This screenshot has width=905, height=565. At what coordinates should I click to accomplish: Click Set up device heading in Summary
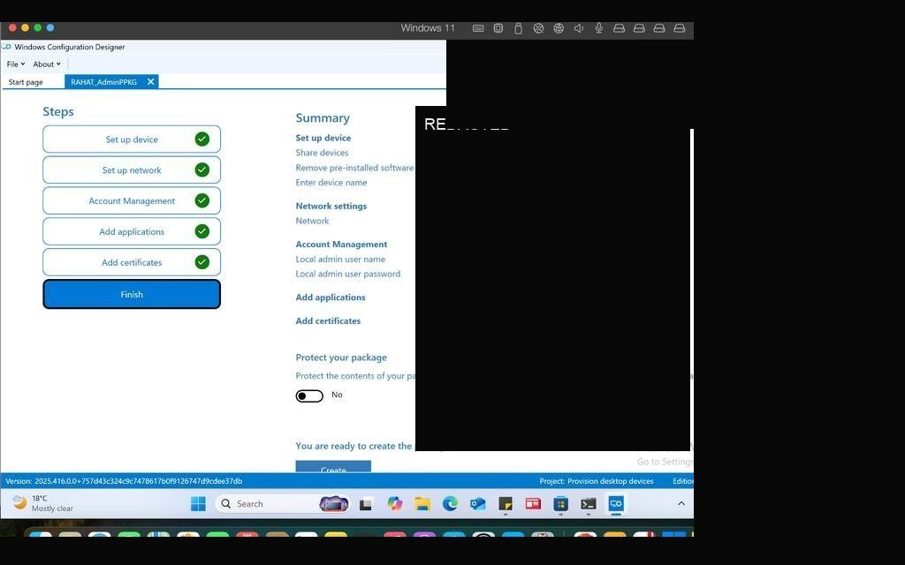pos(323,138)
